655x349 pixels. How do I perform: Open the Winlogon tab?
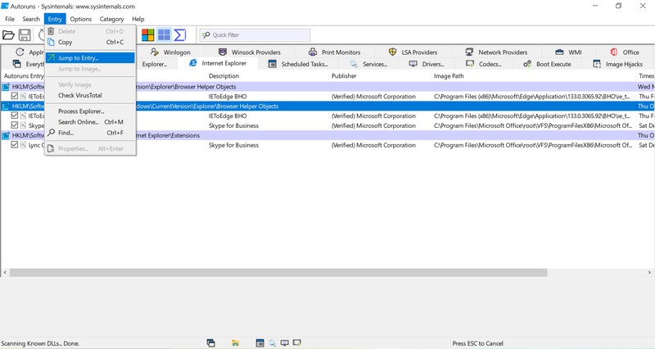(x=171, y=52)
